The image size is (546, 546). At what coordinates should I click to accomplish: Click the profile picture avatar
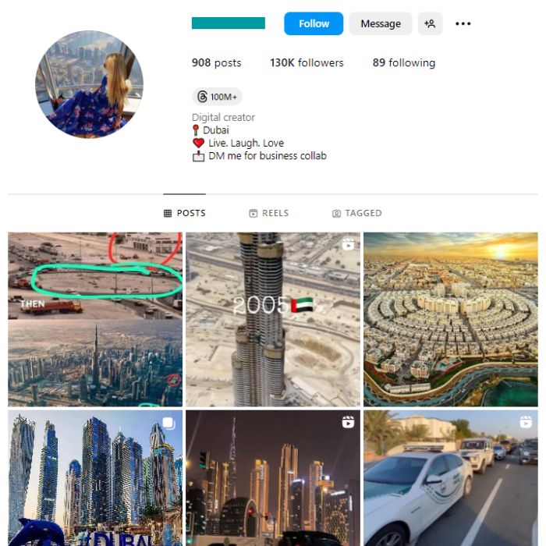tap(89, 84)
